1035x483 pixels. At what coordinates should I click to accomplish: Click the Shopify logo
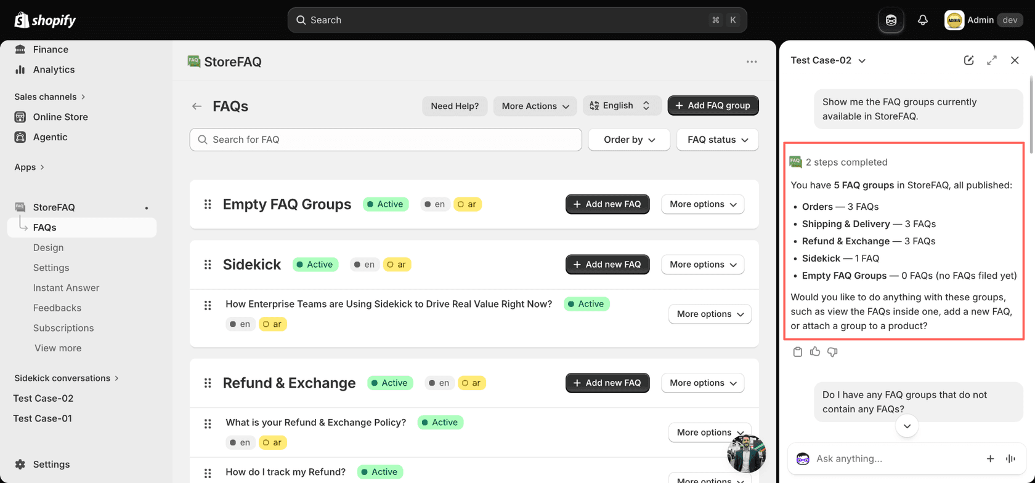(x=45, y=20)
